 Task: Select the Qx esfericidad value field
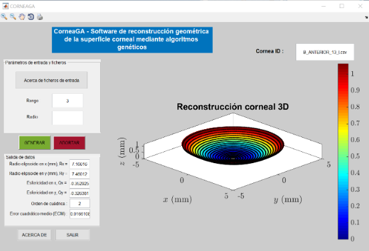point(79,183)
